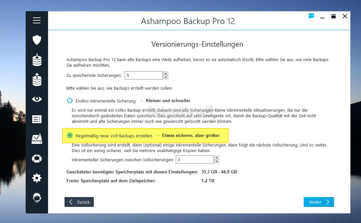Click the 'Ashampoo Backup Pro 12' title

tap(188, 21)
